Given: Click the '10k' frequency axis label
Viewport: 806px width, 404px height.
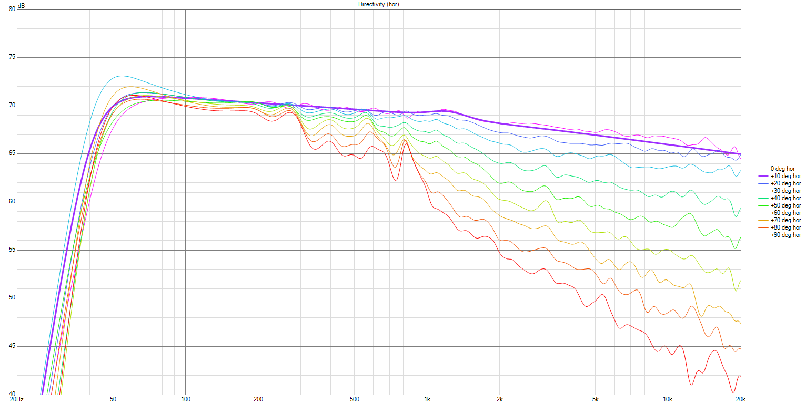Looking at the screenshot, I should (x=668, y=400).
